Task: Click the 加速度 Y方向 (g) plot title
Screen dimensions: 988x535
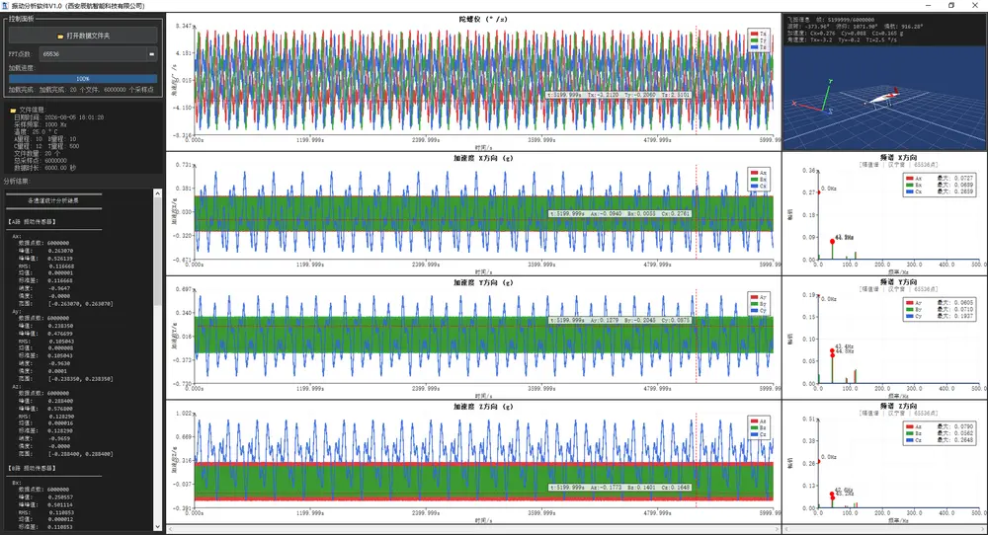Action: [483, 282]
